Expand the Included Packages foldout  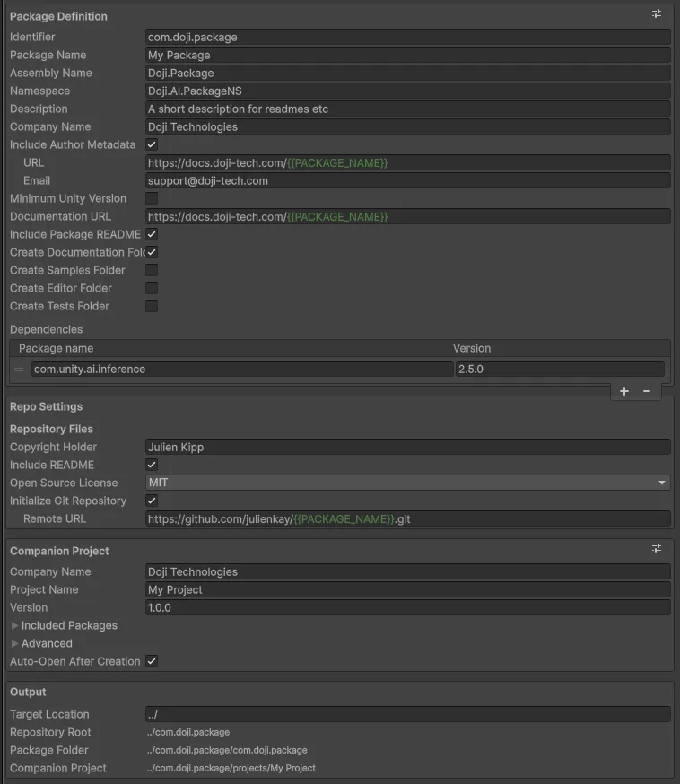point(14,625)
